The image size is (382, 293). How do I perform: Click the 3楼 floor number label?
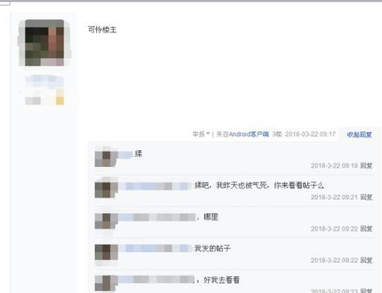pyautogui.click(x=277, y=134)
